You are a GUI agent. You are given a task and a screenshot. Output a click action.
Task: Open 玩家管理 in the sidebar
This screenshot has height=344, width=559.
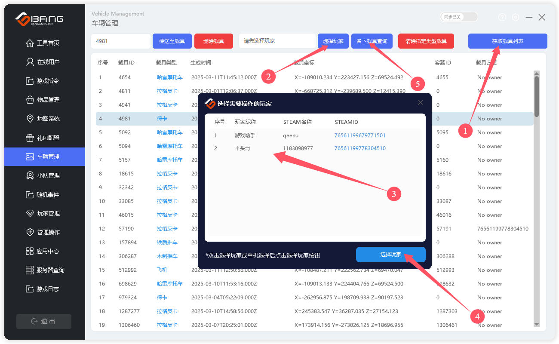click(48, 213)
